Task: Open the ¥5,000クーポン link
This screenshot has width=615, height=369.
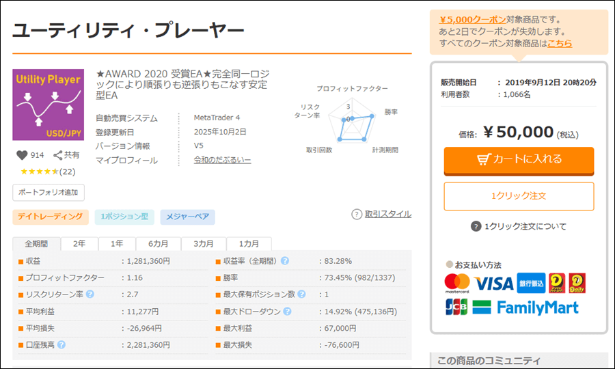Action: pyautogui.click(x=472, y=19)
